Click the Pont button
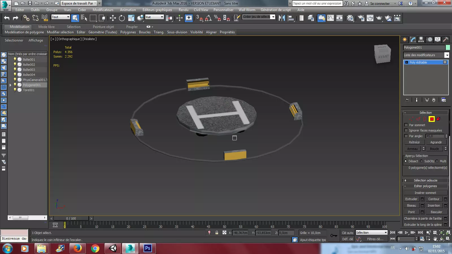 click(411, 212)
